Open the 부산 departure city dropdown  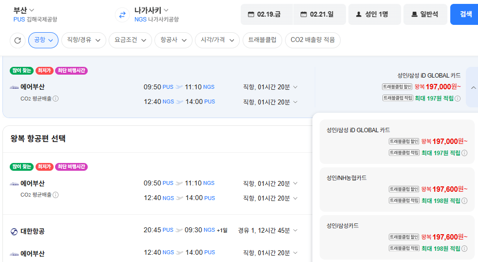23,10
